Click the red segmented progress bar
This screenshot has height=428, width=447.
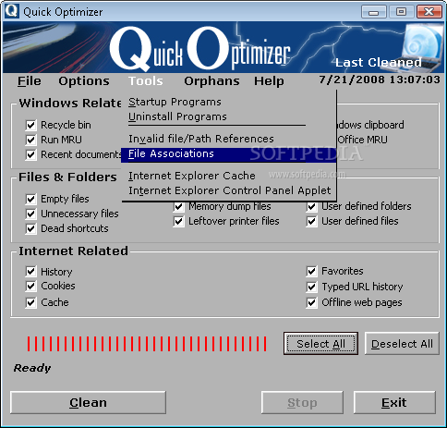click(x=147, y=344)
